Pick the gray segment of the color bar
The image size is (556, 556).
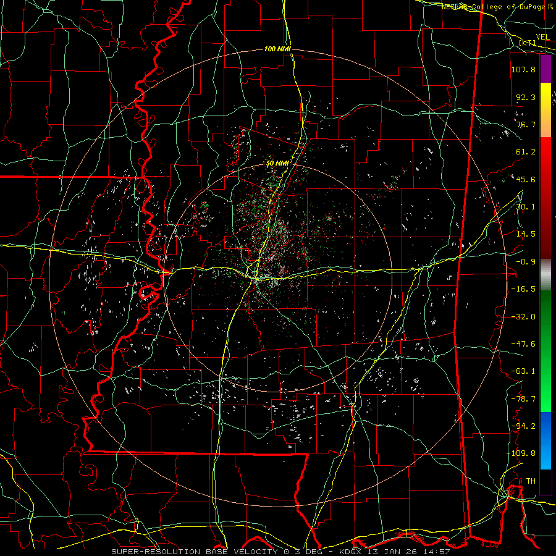[x=545, y=275]
